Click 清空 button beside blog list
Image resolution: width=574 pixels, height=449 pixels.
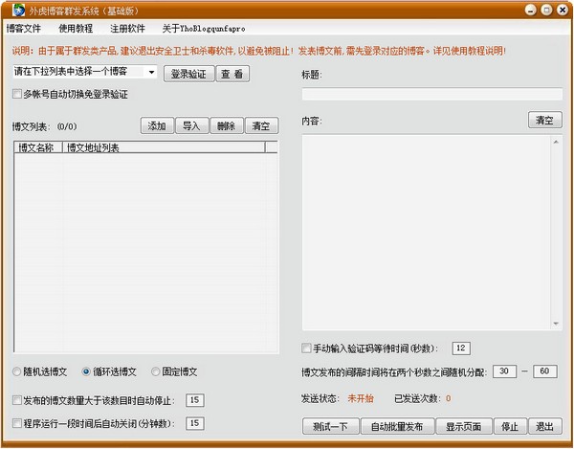click(x=261, y=126)
